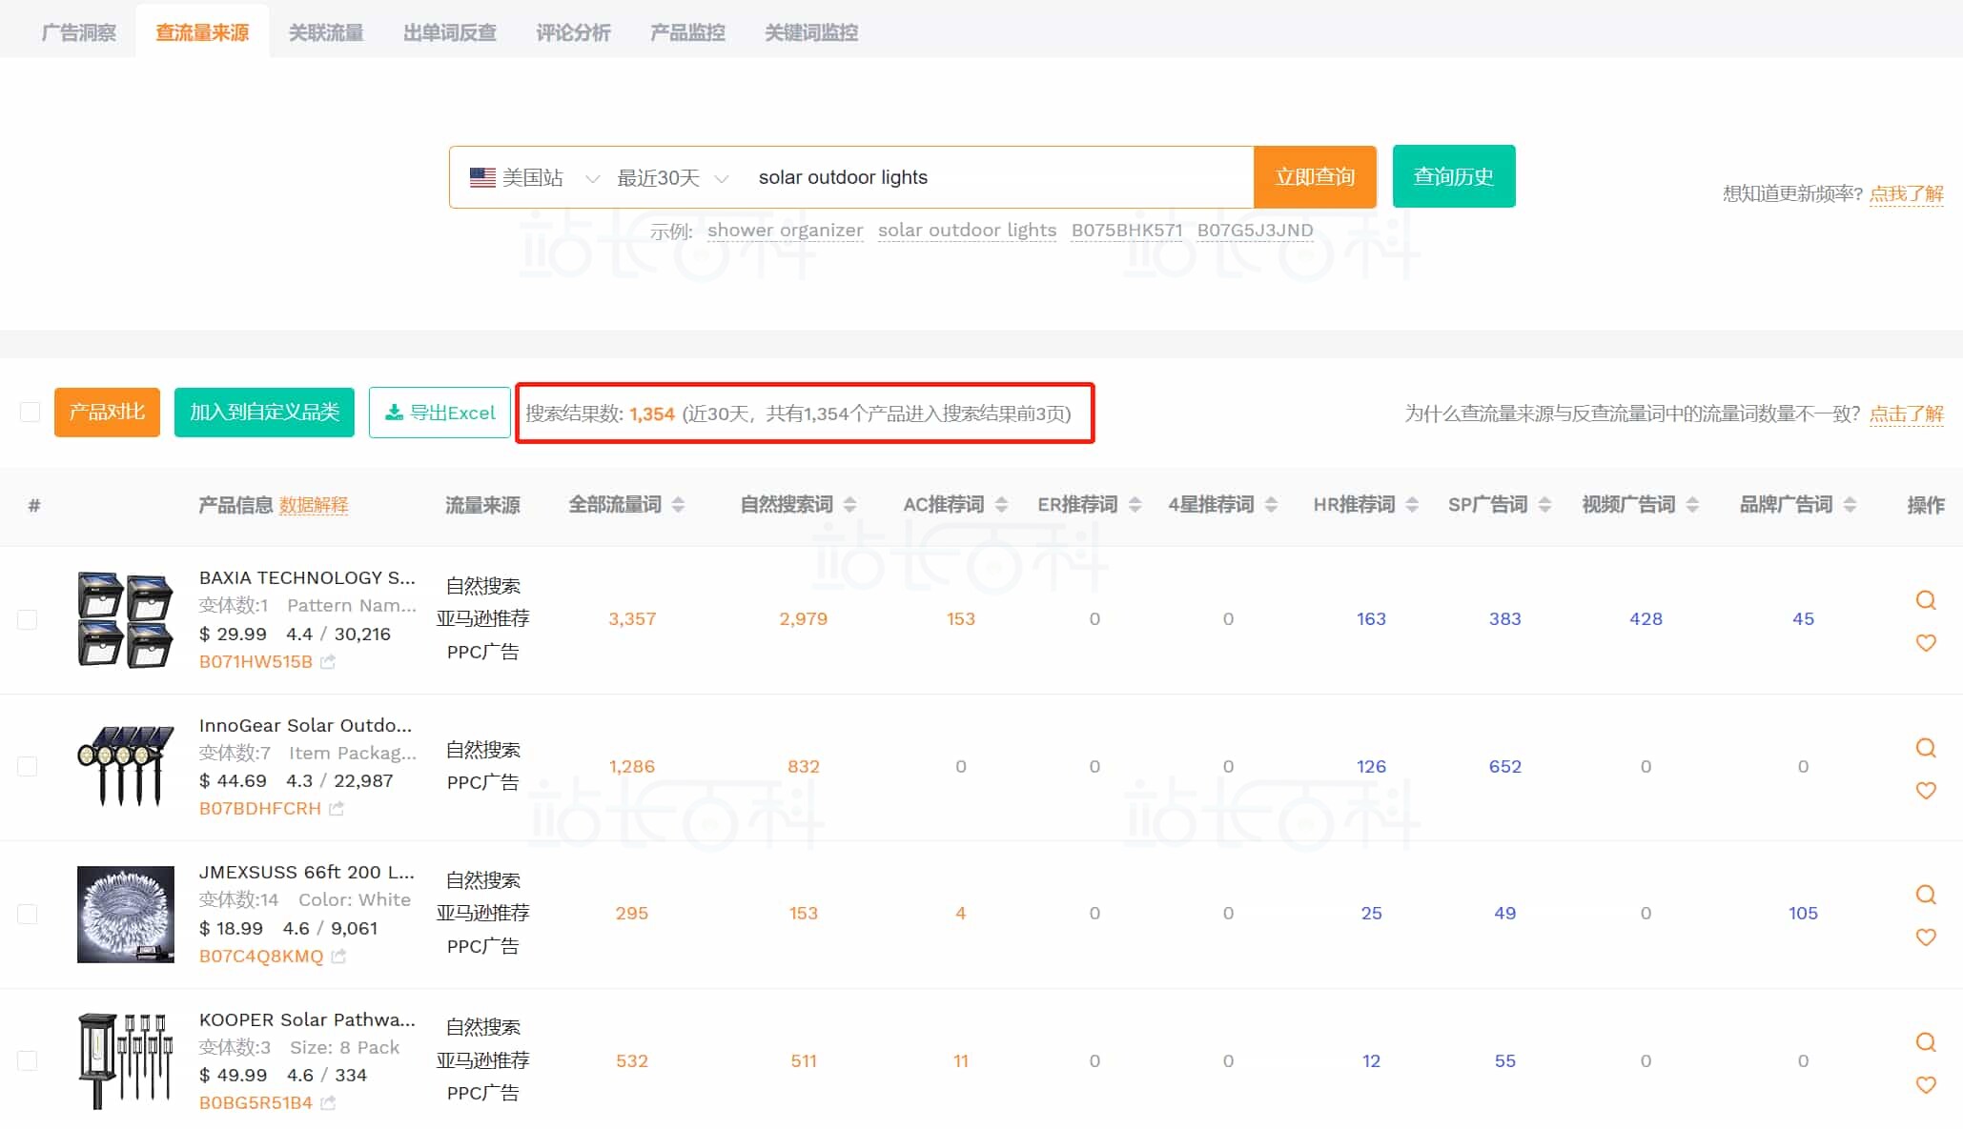Click the heart favorite icon for InnoGear product
1963x1129 pixels.
point(1926,791)
